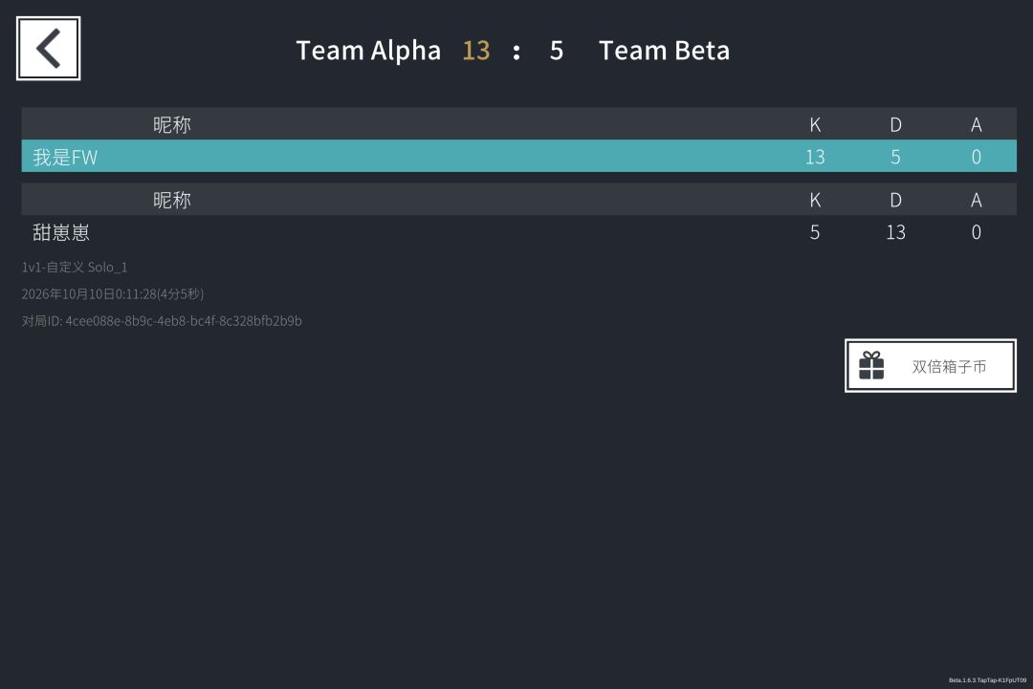Select the player row 甜崽崽
Screen dimensions: 1033x689
tap(518, 231)
